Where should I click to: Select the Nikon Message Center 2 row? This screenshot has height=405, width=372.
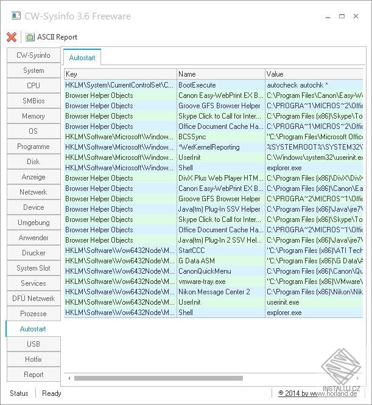click(x=213, y=292)
